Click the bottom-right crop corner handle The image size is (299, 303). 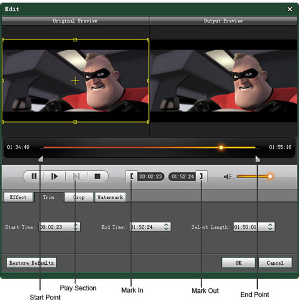pyautogui.click(x=148, y=122)
